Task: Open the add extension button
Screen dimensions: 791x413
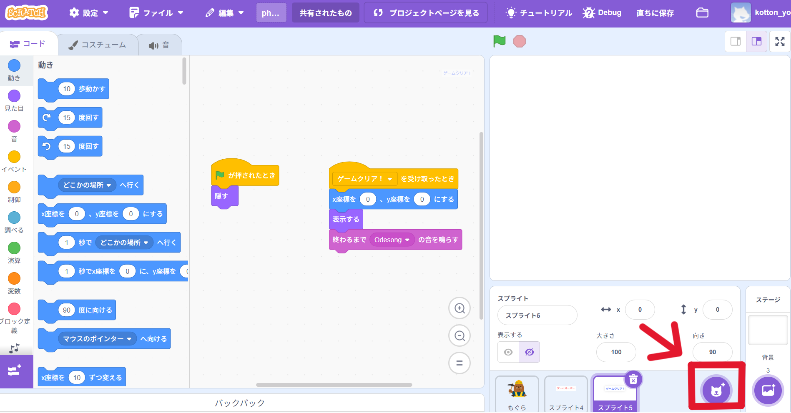Action: [x=15, y=370]
